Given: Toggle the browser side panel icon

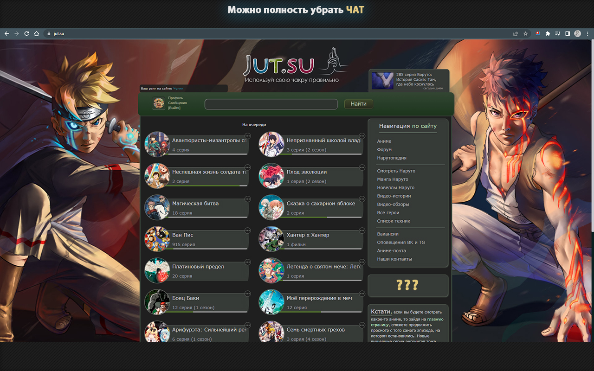Looking at the screenshot, I should click(x=568, y=33).
